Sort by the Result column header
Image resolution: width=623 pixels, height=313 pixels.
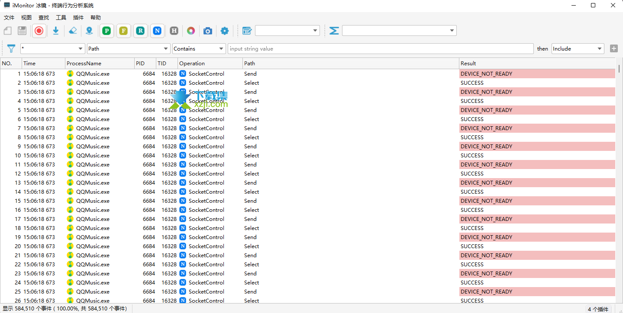[537, 64]
